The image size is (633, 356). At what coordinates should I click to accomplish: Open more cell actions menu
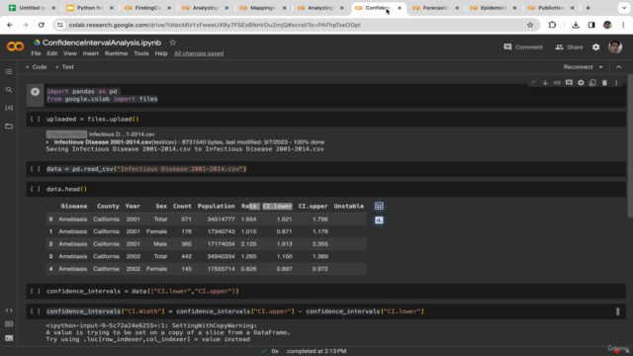tap(616, 83)
